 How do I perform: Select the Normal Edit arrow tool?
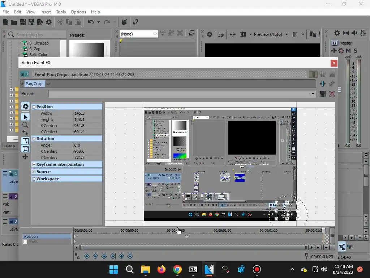pyautogui.click(x=26, y=117)
